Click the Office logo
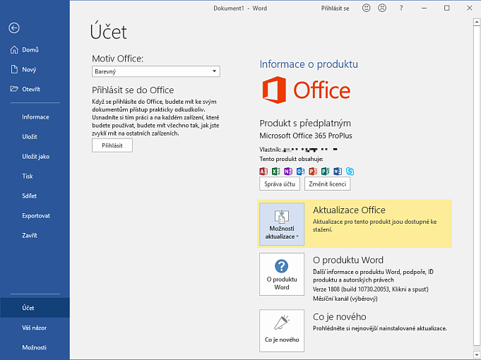Screen dimensions: 481x360 [306, 90]
